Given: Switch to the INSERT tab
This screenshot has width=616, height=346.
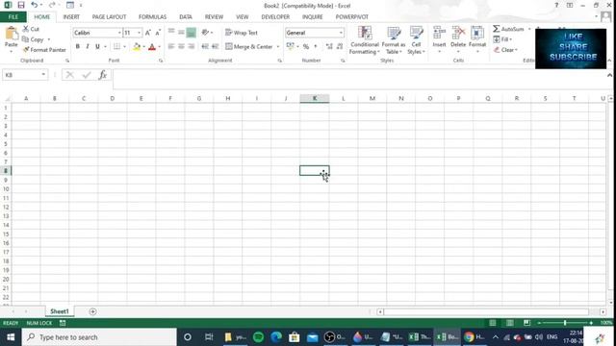Looking at the screenshot, I should (x=71, y=17).
